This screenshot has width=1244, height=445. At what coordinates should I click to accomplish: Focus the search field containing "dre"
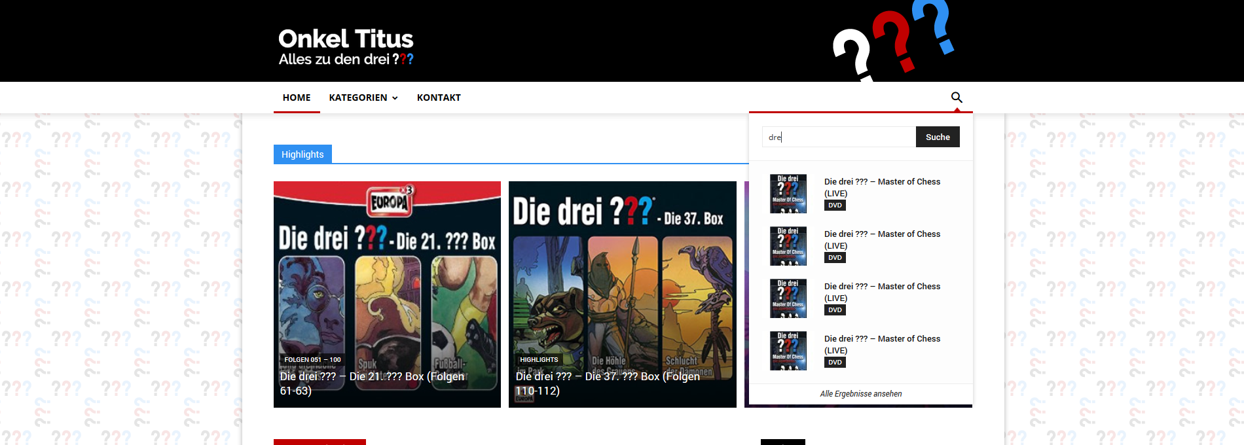pyautogui.click(x=839, y=137)
